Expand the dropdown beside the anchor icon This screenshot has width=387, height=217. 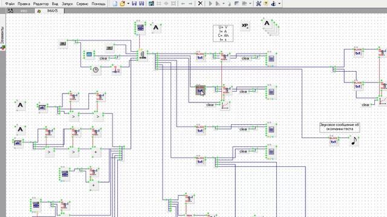pyautogui.click(x=279, y=4)
